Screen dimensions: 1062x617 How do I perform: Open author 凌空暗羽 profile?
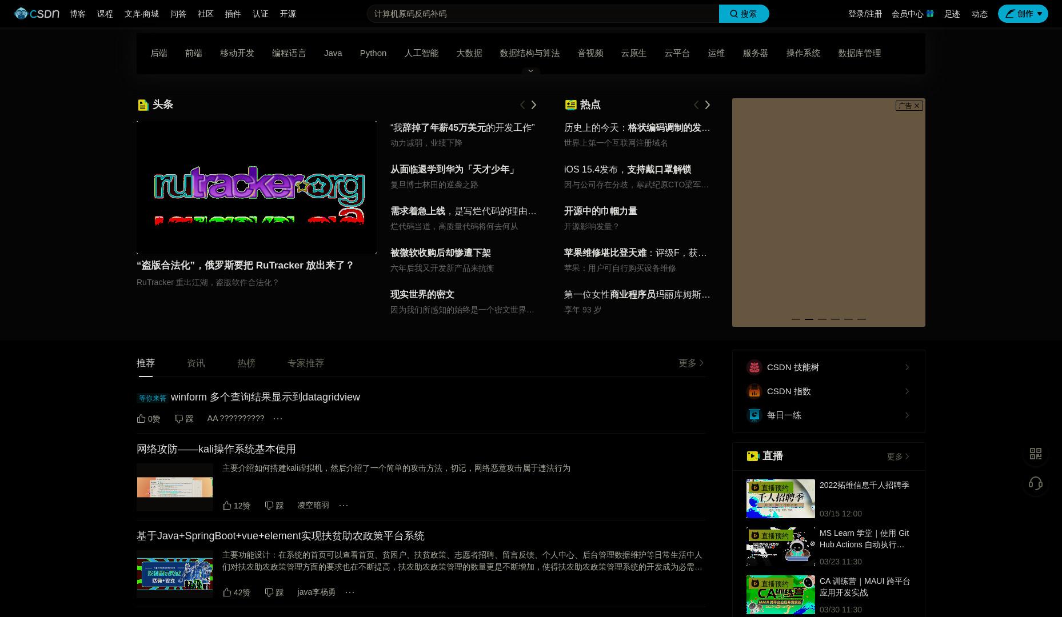coord(313,506)
